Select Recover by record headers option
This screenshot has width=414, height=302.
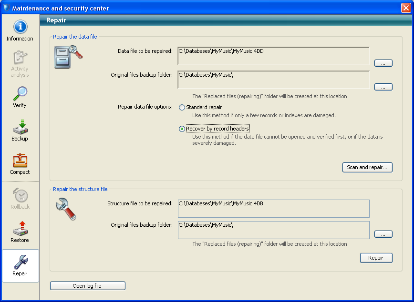182,129
